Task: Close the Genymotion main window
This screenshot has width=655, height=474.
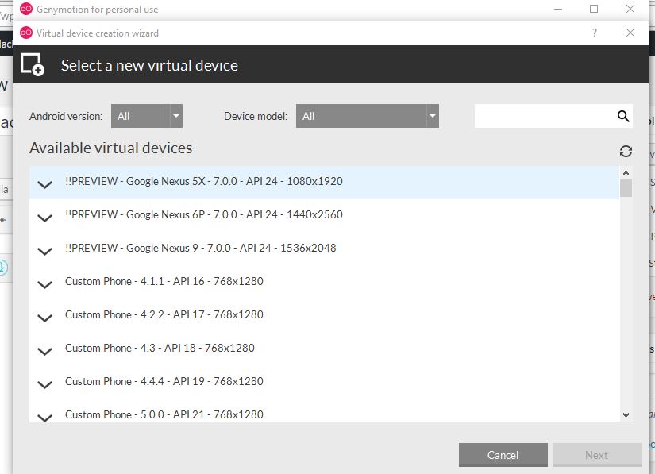Action: (630, 9)
